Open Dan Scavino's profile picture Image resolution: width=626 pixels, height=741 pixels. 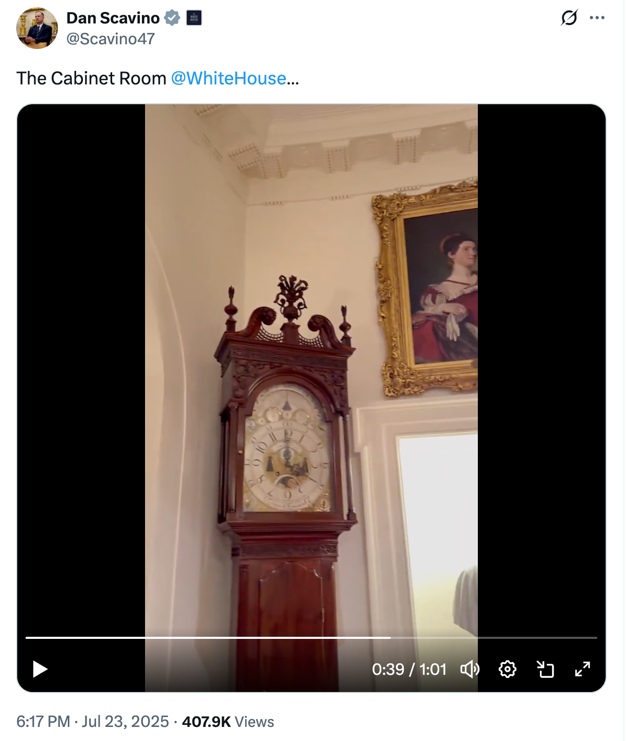tap(37, 28)
